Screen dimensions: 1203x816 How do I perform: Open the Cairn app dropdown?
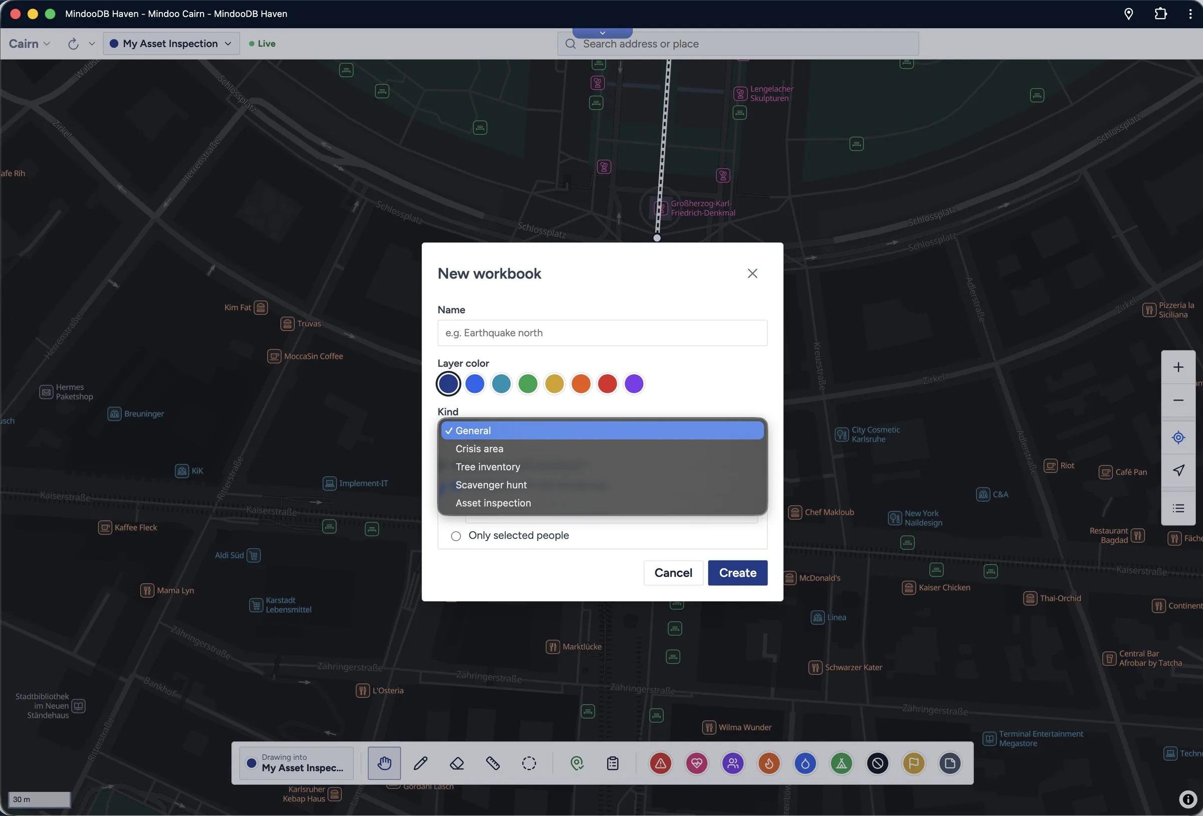29,44
